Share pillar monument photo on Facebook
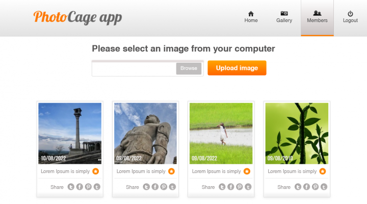The height and width of the screenshot is (204, 367). (x=80, y=187)
